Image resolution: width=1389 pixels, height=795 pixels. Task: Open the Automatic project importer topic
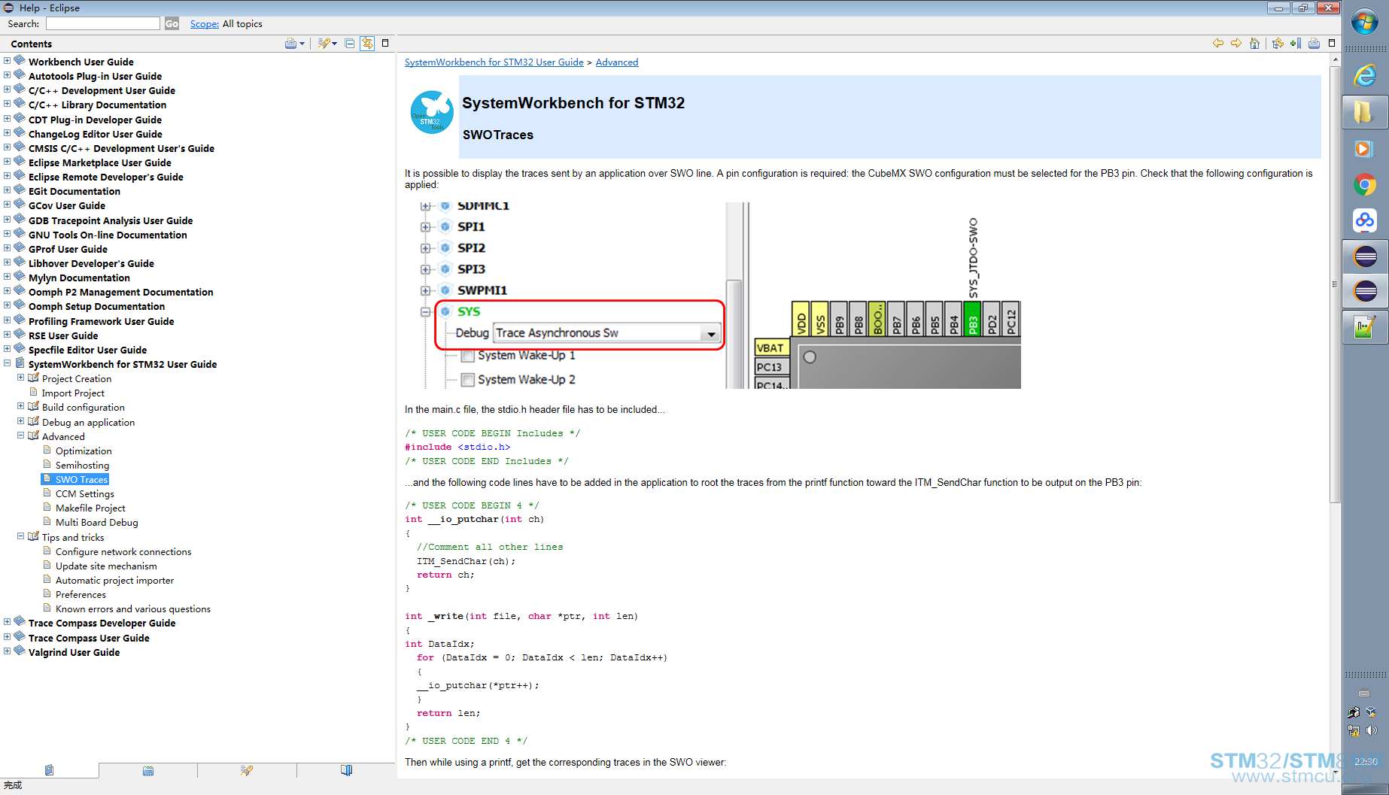point(114,581)
